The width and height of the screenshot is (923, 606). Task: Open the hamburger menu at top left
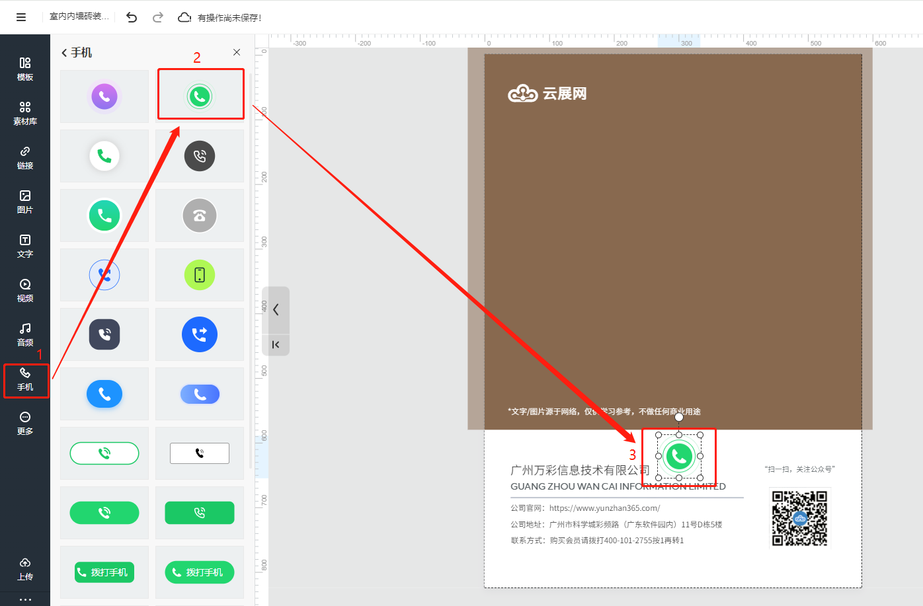click(21, 17)
